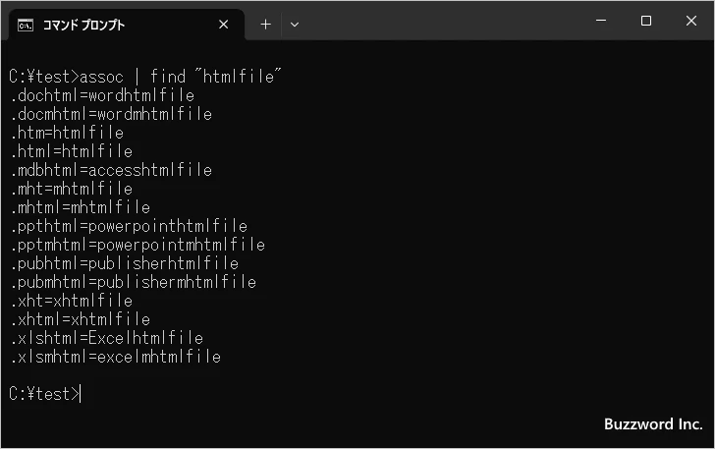715x449 pixels.
Task: Open a new tab with plus button
Action: click(265, 25)
